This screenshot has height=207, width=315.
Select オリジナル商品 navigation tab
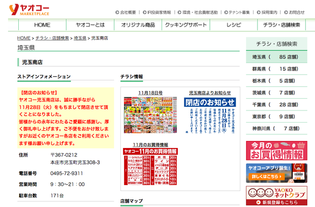point(138,25)
